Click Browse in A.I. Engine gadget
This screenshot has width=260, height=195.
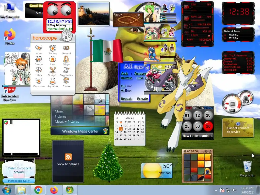point(126,78)
